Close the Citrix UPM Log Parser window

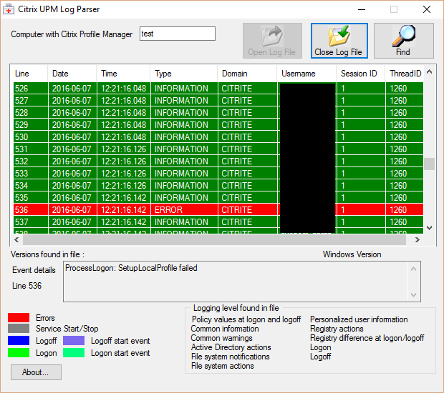coord(427,9)
